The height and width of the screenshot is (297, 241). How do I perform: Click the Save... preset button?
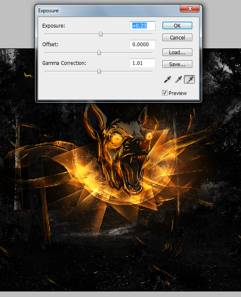pos(177,64)
